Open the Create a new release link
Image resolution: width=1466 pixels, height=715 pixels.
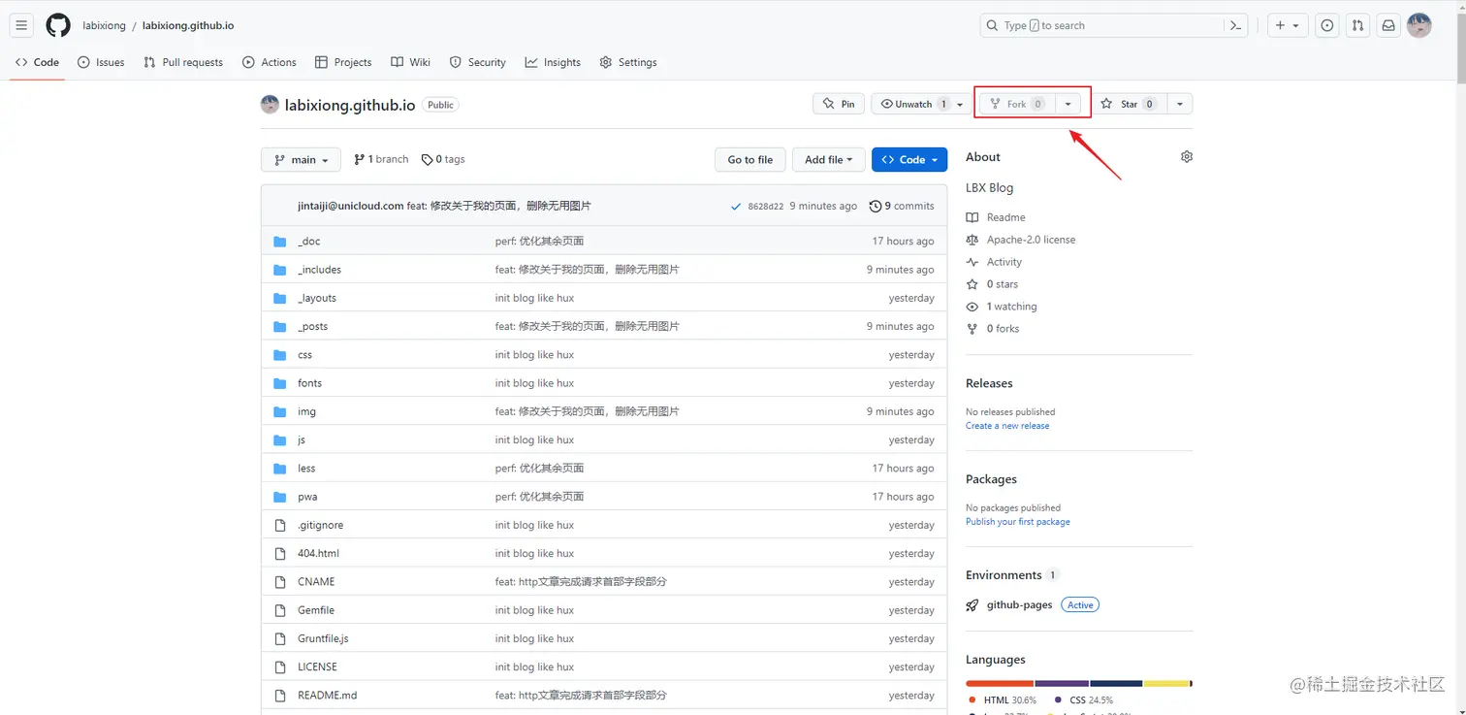click(1007, 425)
